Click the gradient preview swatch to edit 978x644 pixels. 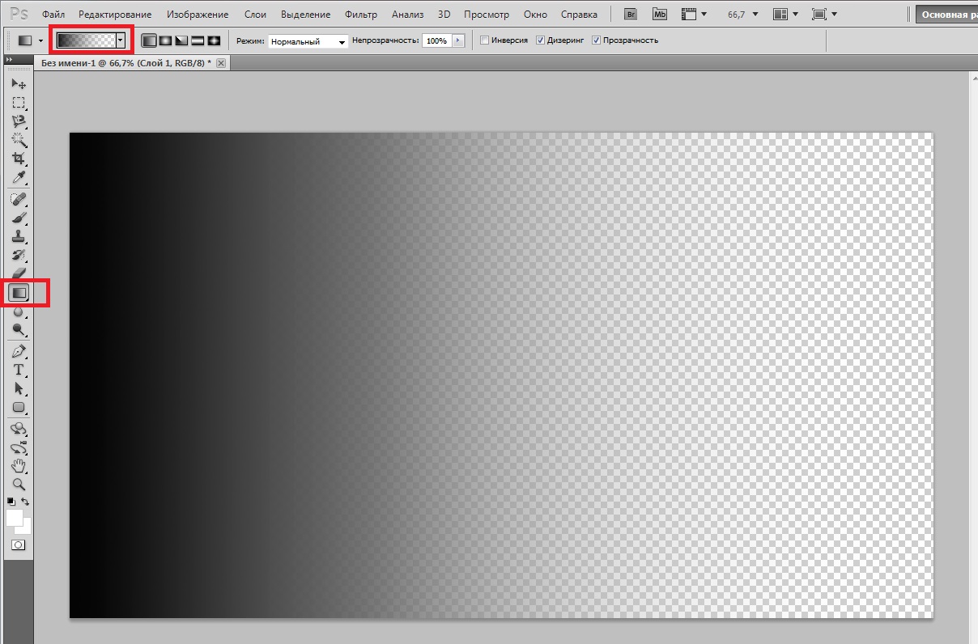pos(86,40)
